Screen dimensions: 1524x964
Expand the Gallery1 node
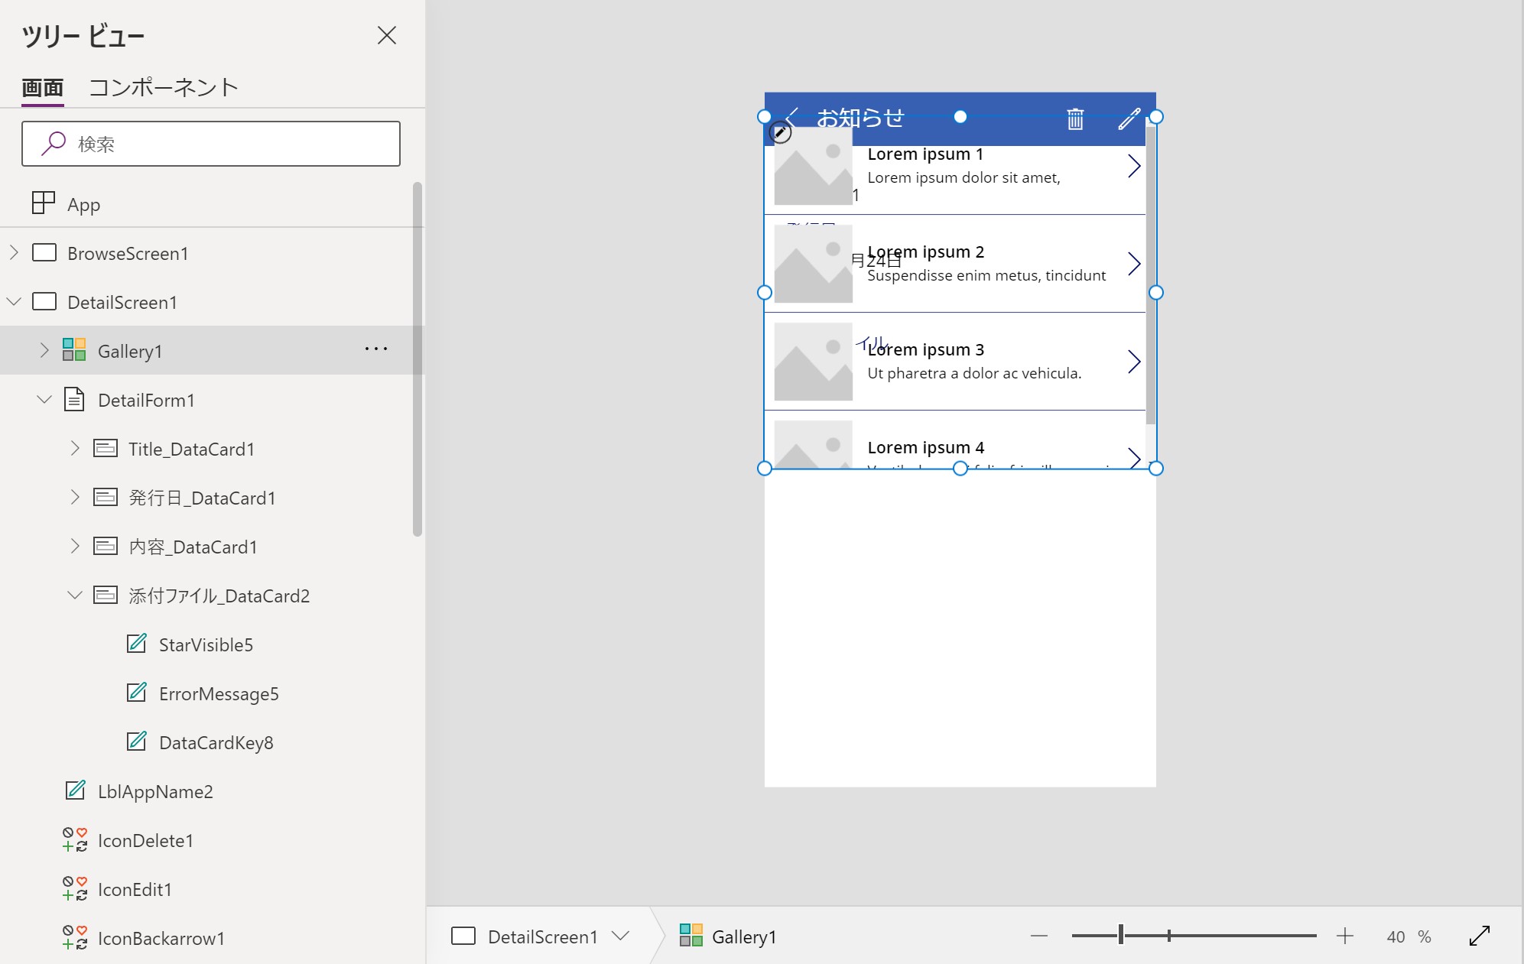pyautogui.click(x=44, y=350)
